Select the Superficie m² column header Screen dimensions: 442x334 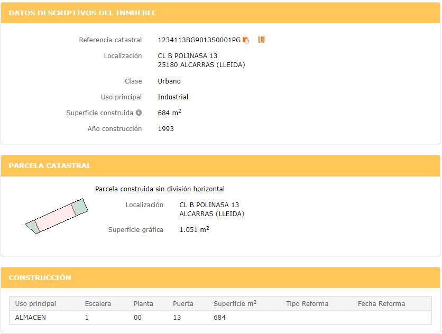235,304
